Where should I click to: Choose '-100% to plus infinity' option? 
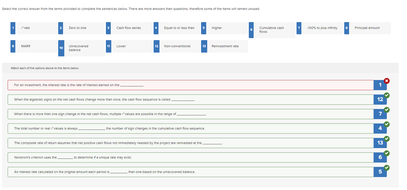pyautogui.click(x=320, y=28)
